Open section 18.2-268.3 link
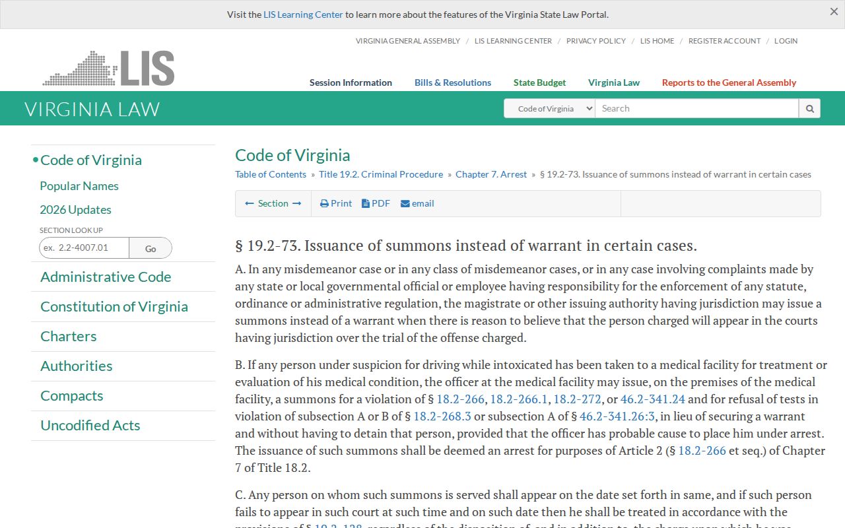The height and width of the screenshot is (528, 845). coord(442,416)
